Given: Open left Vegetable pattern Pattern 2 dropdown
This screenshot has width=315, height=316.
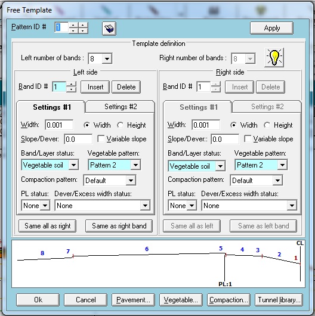Looking at the screenshot, I should pos(114,165).
